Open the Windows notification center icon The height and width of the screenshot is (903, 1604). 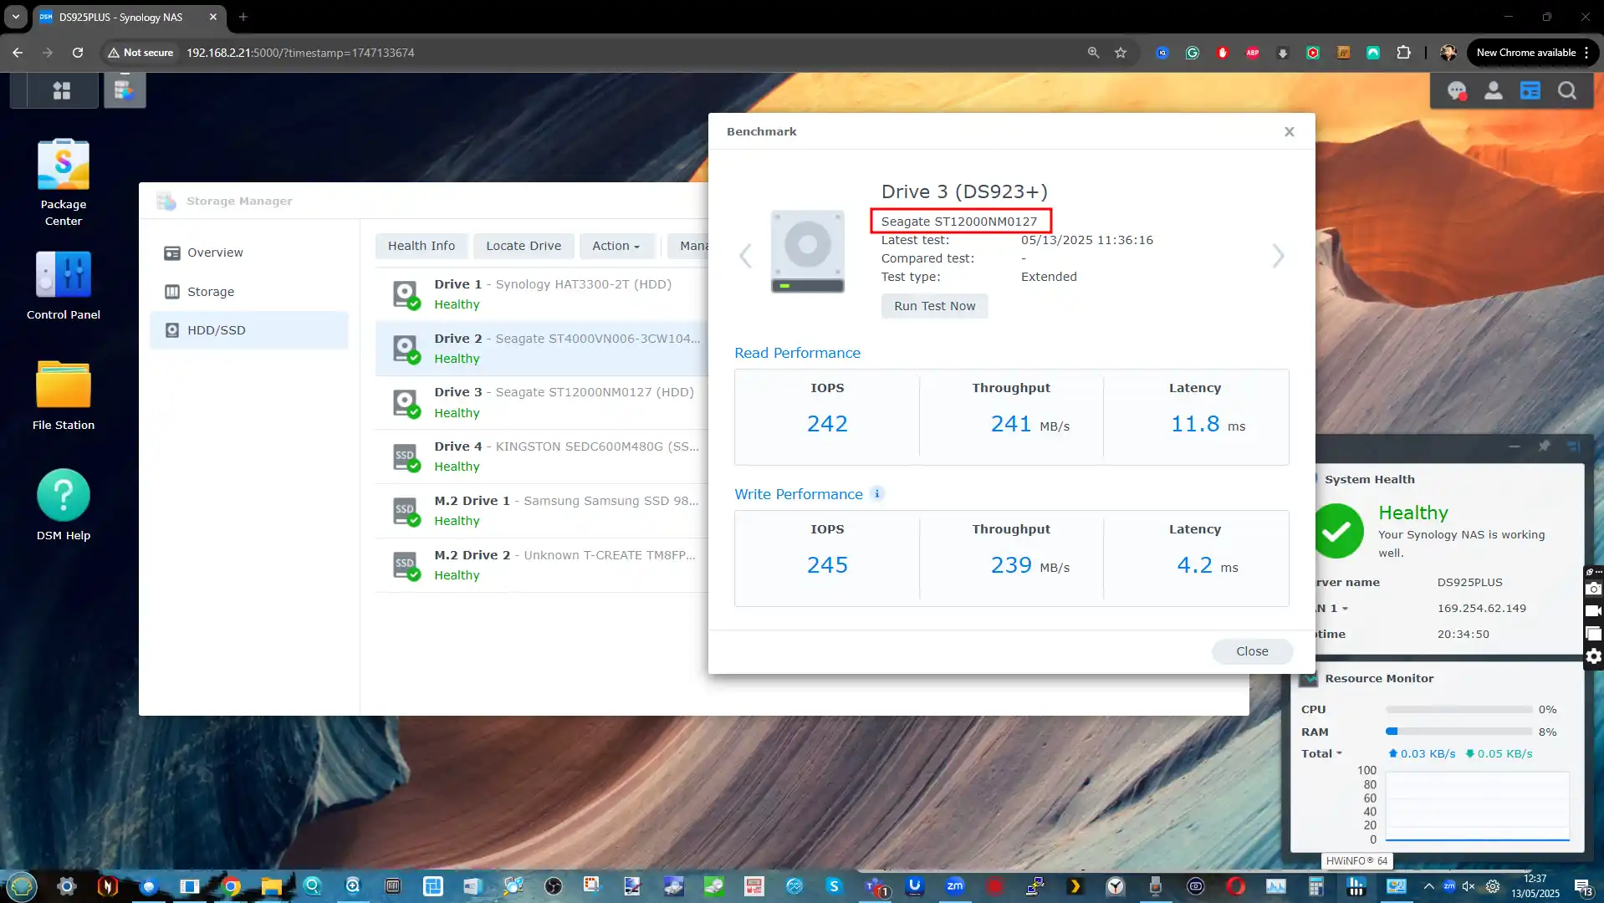[1583, 886]
